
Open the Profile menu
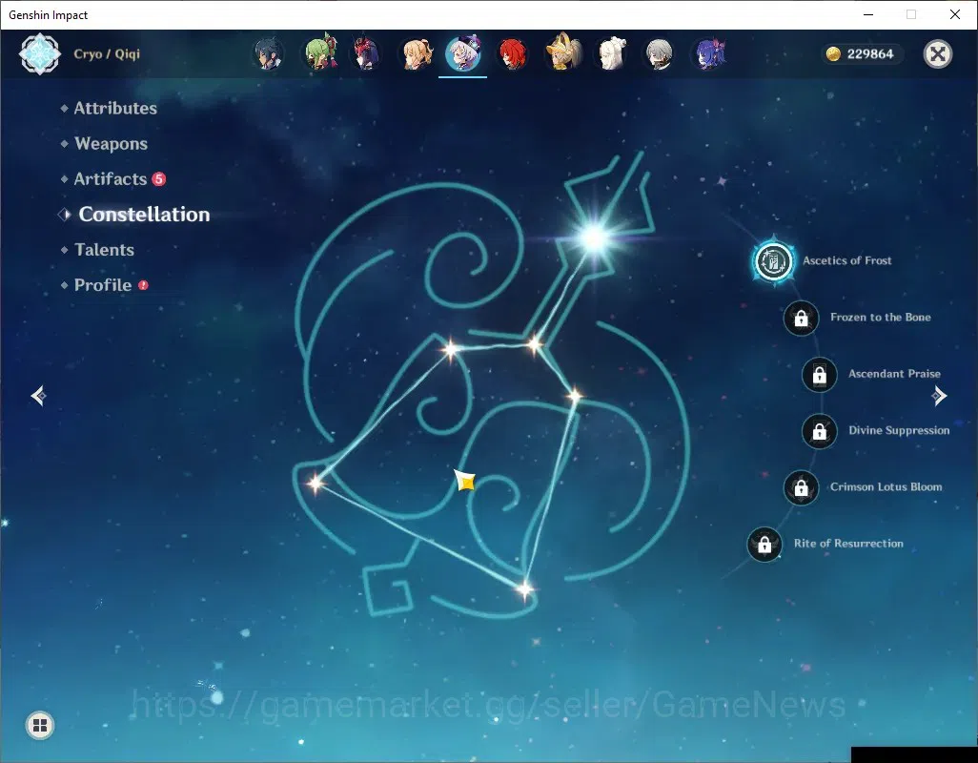click(x=103, y=285)
